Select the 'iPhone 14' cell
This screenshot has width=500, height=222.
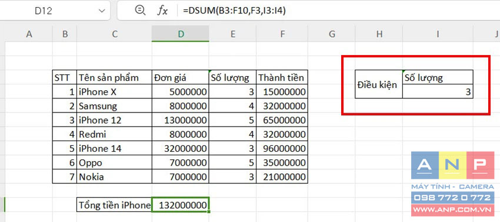(115, 148)
